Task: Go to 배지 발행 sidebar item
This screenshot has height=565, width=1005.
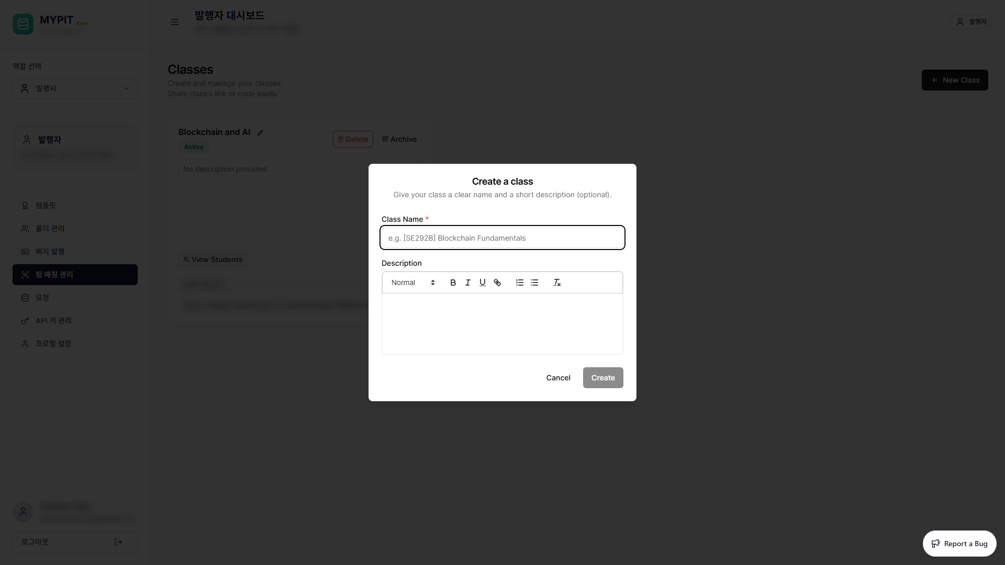Action: click(50, 252)
